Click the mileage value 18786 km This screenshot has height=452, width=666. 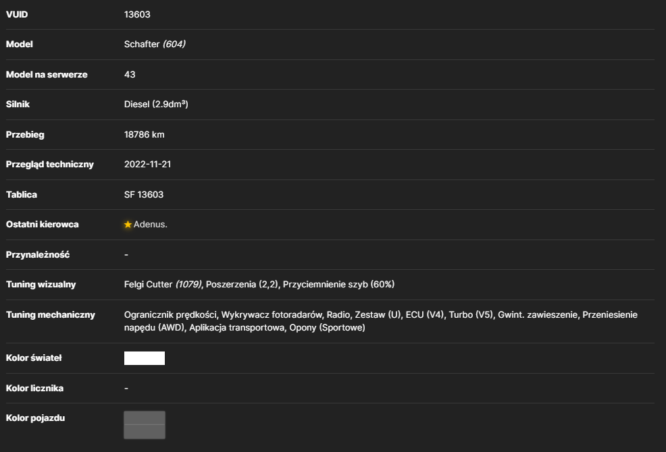(144, 134)
